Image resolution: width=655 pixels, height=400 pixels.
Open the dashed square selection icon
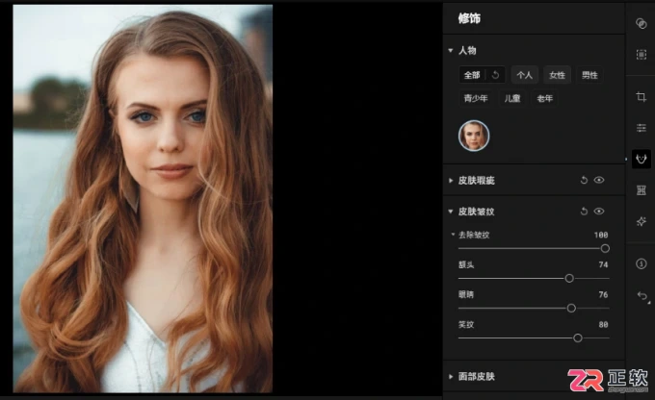pos(641,55)
